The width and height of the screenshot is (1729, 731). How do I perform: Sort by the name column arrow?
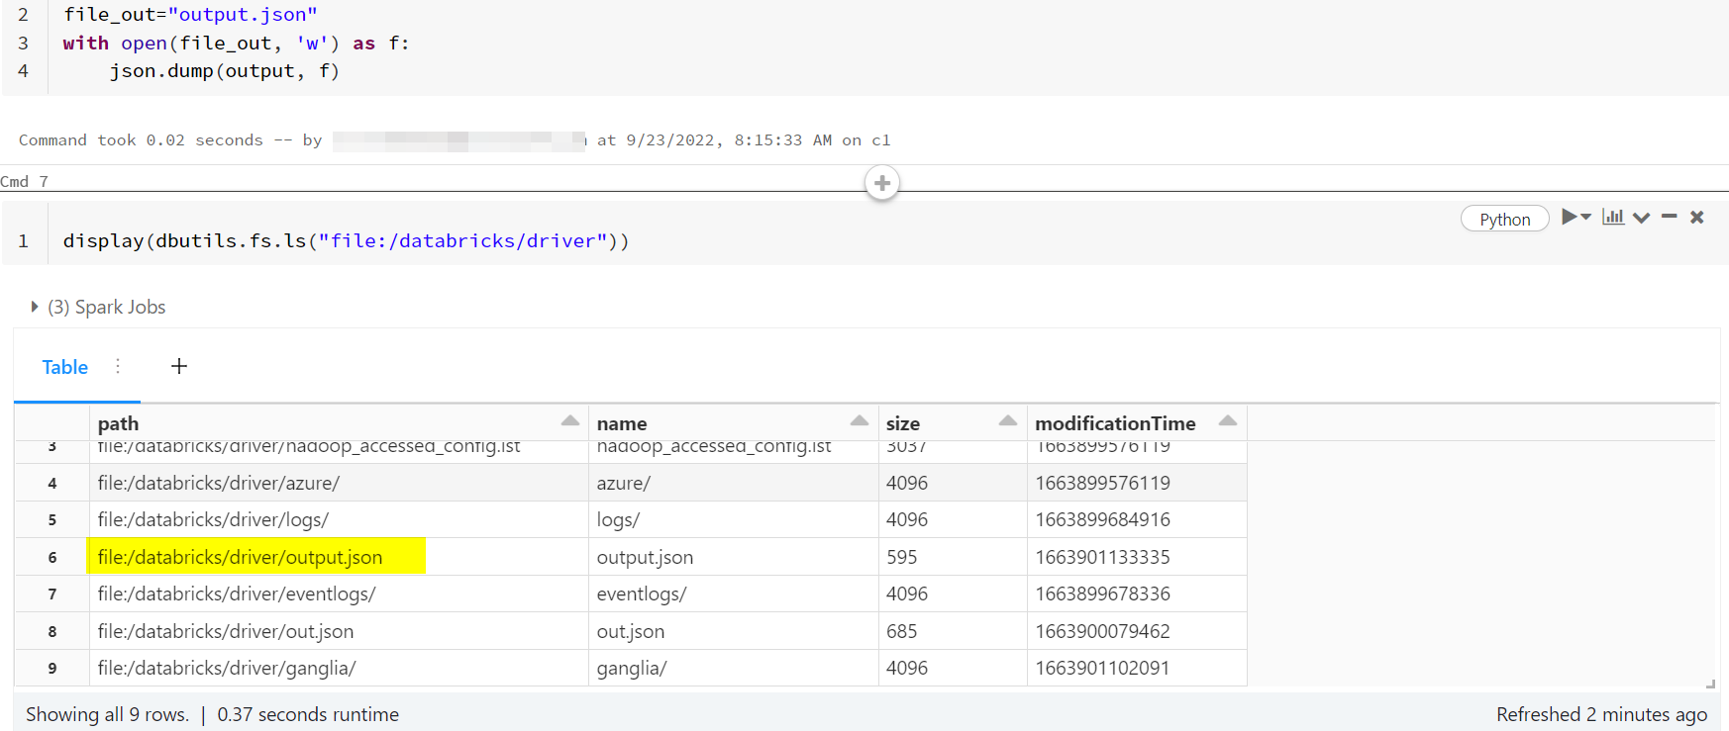pos(860,421)
